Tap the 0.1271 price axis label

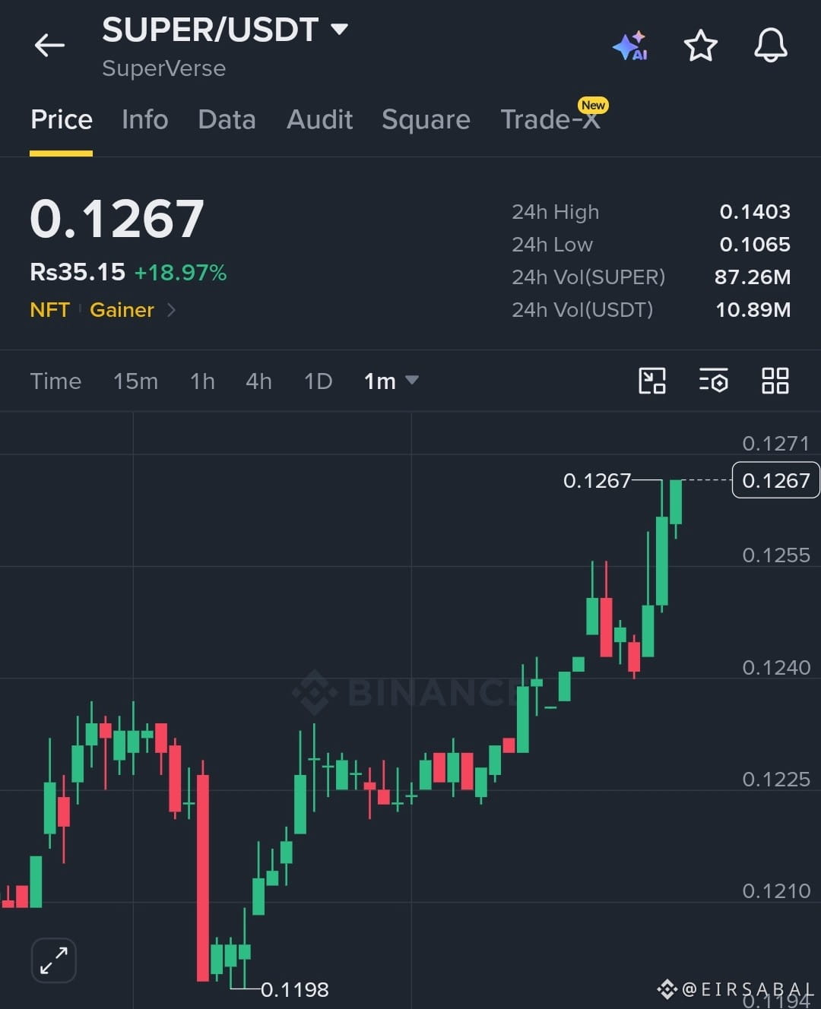coord(776,443)
